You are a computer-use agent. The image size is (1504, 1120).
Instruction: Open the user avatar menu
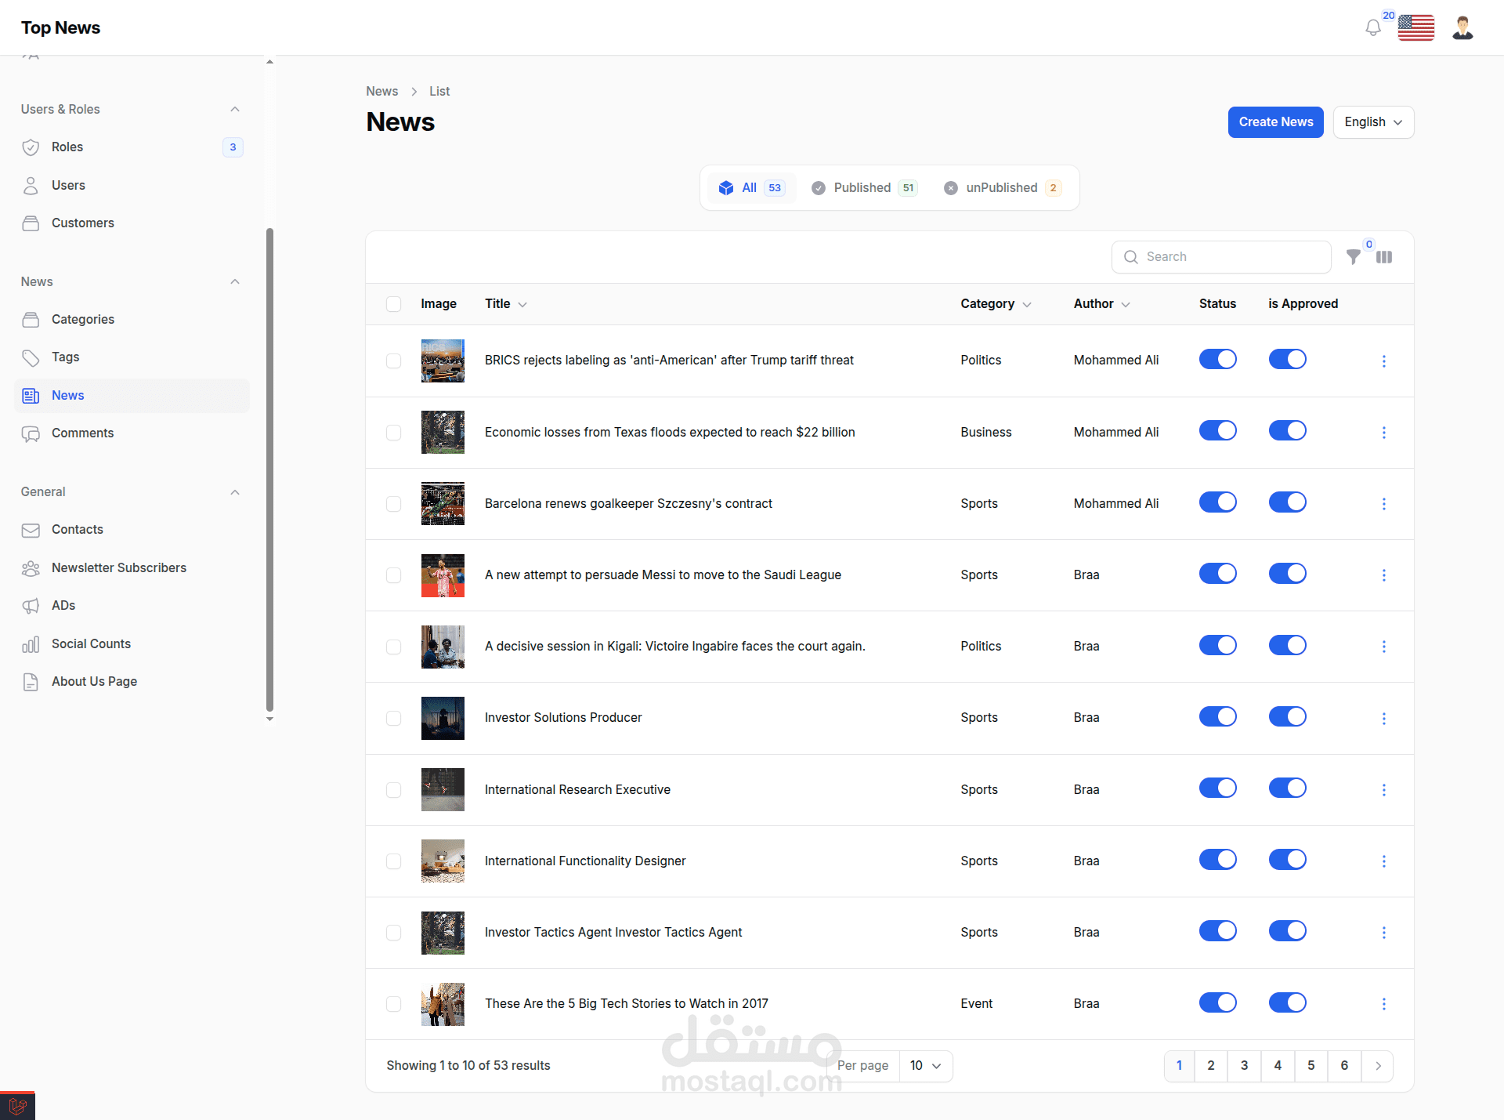(x=1462, y=28)
